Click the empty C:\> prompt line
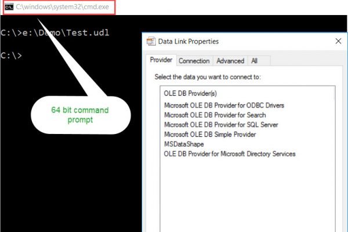This screenshot has width=348, height=232. [12, 56]
